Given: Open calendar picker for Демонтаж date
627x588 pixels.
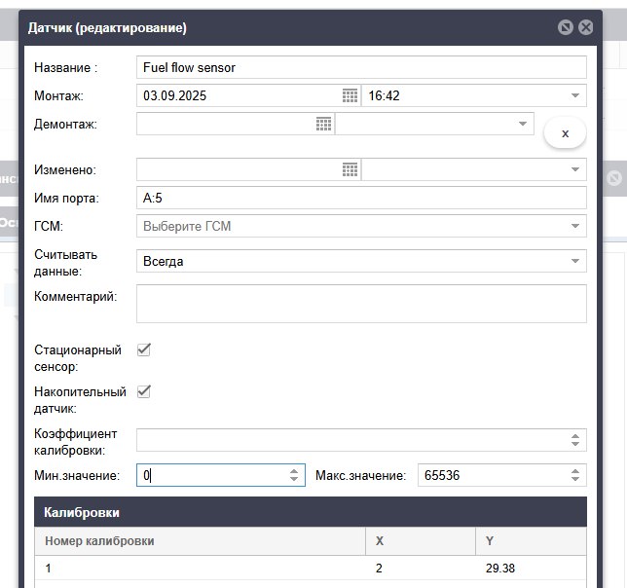Looking at the screenshot, I should click(324, 124).
